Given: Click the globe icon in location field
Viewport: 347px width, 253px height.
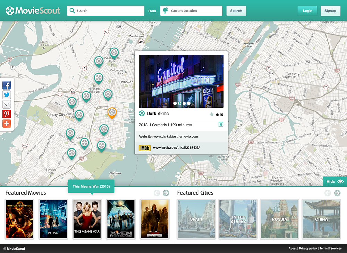Looking at the screenshot, I should click(165, 11).
